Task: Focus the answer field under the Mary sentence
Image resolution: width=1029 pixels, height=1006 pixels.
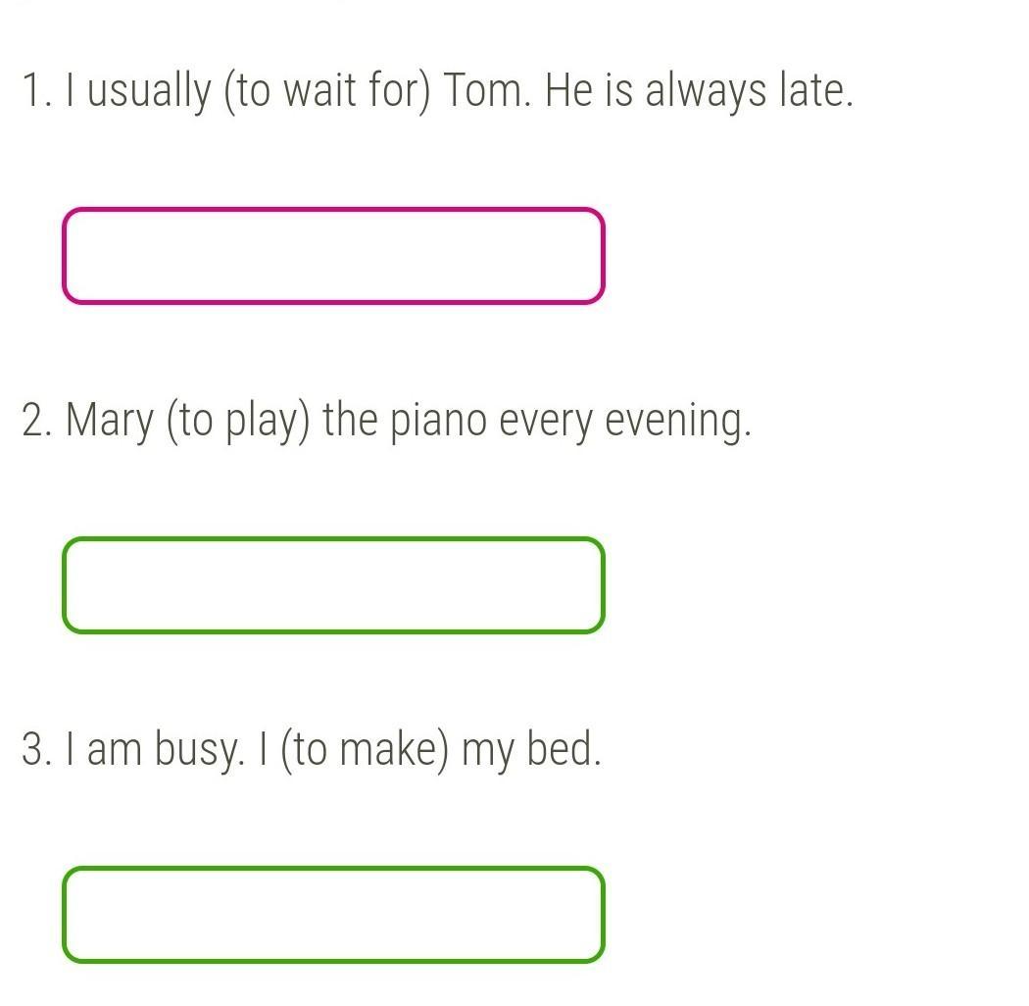Action: click(333, 585)
